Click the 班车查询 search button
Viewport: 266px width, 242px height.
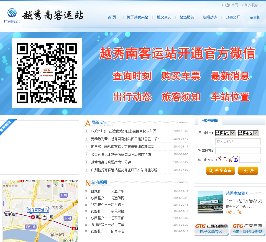point(221,170)
